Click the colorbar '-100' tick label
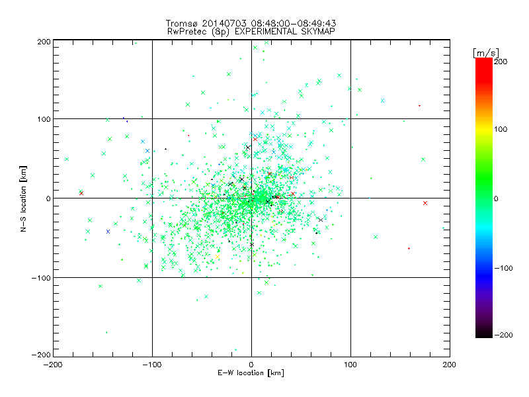The width and height of the screenshot is (529, 397). point(503,269)
